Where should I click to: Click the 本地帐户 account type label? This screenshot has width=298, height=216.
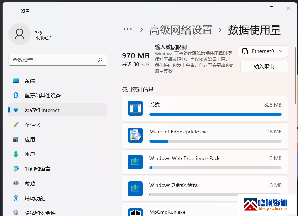[43, 38]
